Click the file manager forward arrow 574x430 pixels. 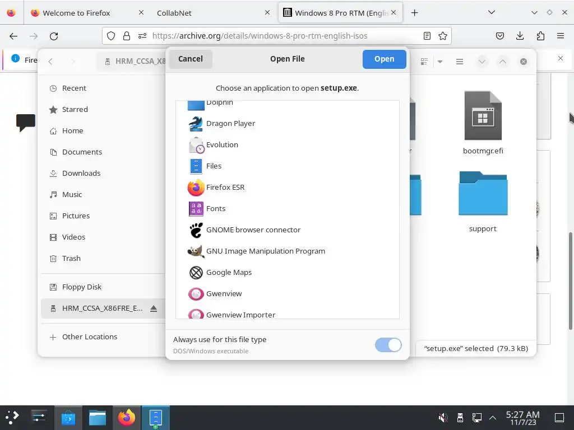pyautogui.click(x=73, y=62)
